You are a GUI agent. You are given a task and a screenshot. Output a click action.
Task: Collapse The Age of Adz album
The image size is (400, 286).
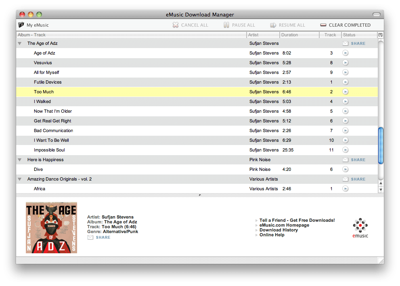(x=20, y=43)
